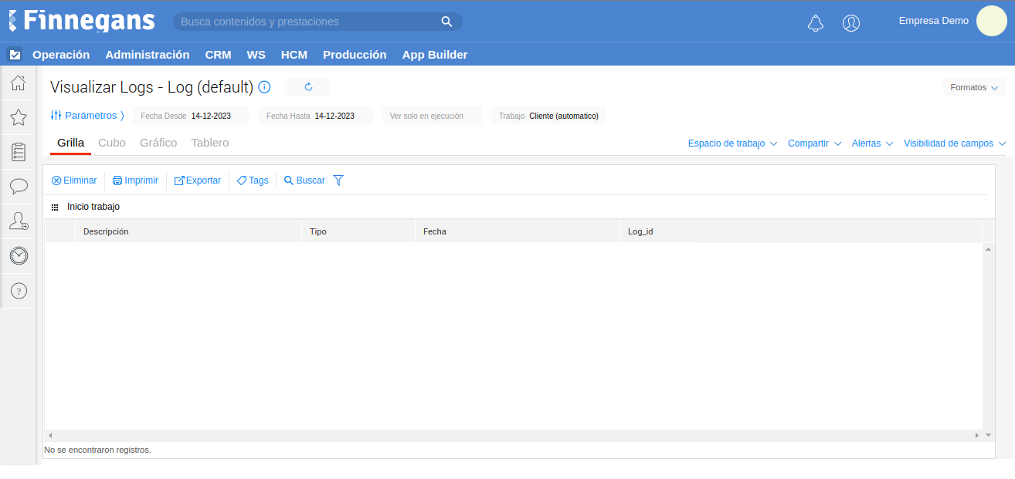This screenshot has height=479, width=1015.
Task: Click the Ver solo en ejecución field
Action: tap(431, 116)
